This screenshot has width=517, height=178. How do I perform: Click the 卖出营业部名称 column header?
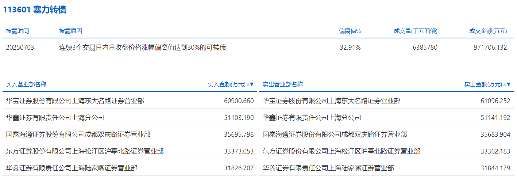coord(283,84)
